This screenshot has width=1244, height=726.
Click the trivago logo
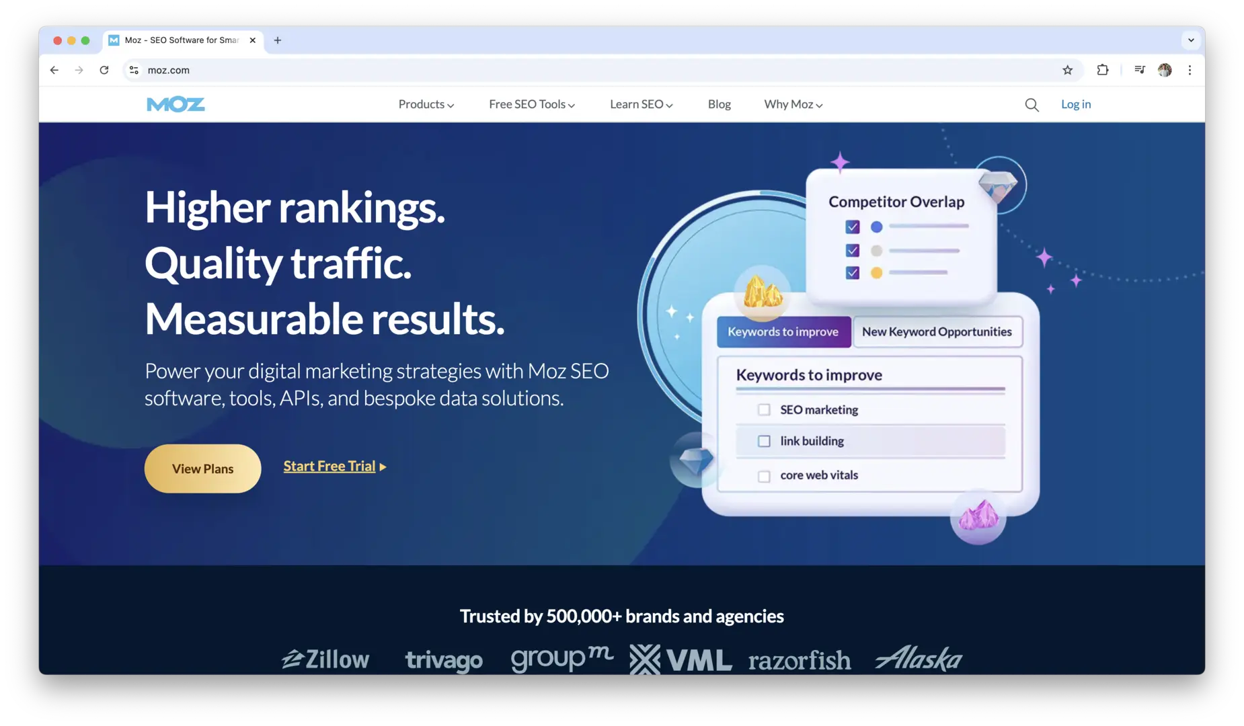(444, 660)
